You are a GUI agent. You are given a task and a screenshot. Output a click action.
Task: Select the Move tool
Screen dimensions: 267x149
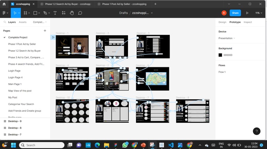click(x=15, y=13)
